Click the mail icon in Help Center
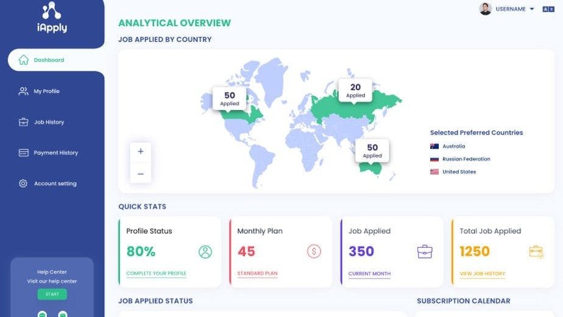 tap(62, 314)
